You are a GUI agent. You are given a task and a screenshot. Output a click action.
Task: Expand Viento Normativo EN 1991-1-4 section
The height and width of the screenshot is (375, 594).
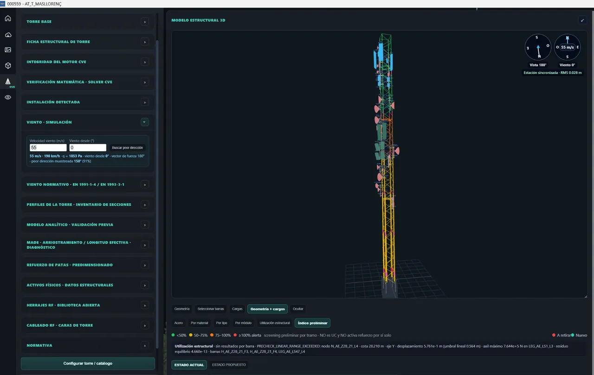(x=145, y=184)
